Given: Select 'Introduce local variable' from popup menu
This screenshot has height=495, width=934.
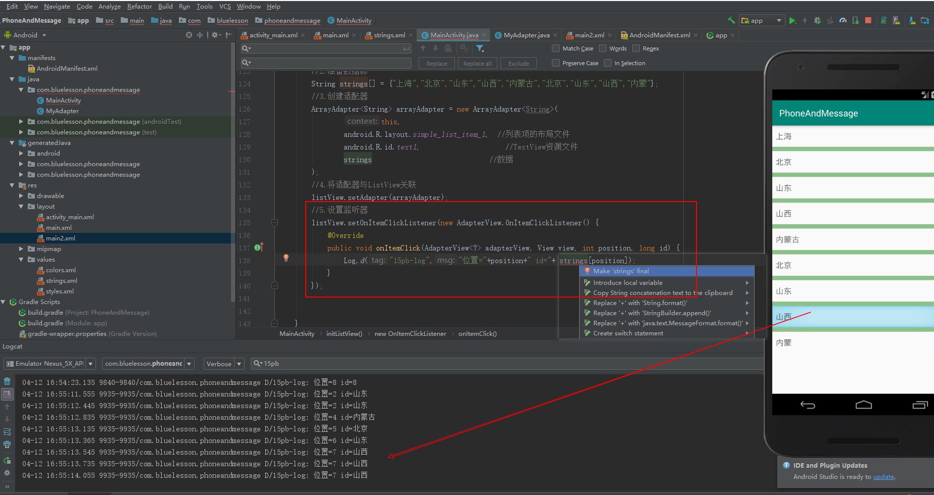Looking at the screenshot, I should [627, 283].
